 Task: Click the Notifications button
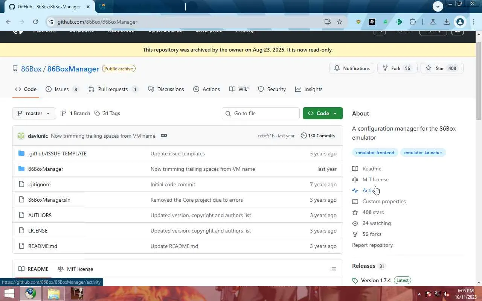pyautogui.click(x=352, y=68)
